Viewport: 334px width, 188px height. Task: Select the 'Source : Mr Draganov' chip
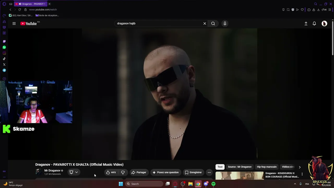[240, 167]
